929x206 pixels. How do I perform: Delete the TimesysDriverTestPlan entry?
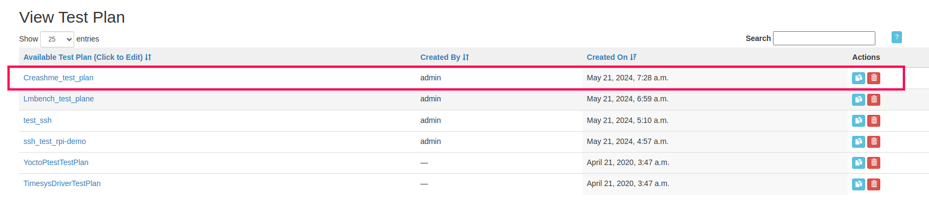pos(873,184)
